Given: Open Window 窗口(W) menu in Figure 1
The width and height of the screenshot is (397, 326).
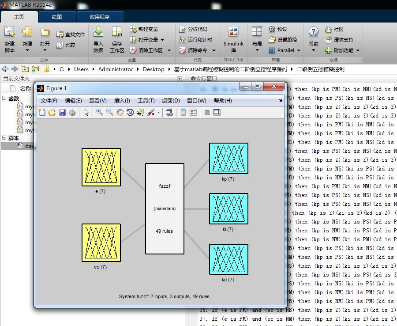Looking at the screenshot, I should (x=196, y=101).
